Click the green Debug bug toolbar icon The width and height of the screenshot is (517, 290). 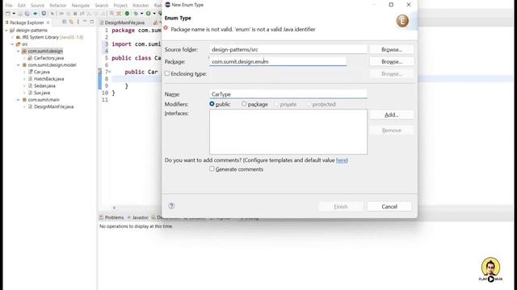(x=136, y=14)
